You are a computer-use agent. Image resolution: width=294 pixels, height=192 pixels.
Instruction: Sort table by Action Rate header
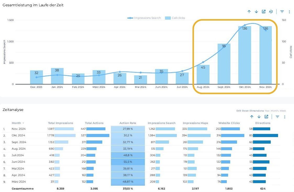[x=128, y=123]
